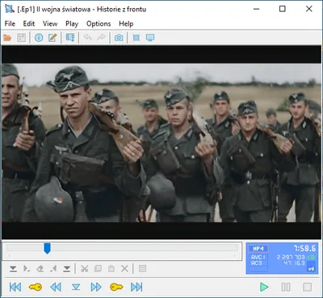Click the Pause button
The width and height of the screenshot is (323, 298).
(286, 288)
